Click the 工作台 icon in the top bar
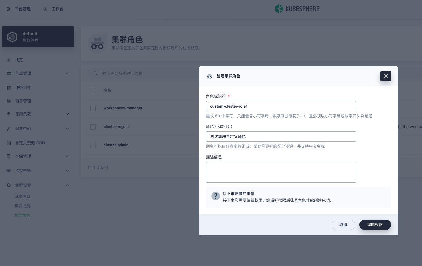422x266 pixels. (45, 9)
